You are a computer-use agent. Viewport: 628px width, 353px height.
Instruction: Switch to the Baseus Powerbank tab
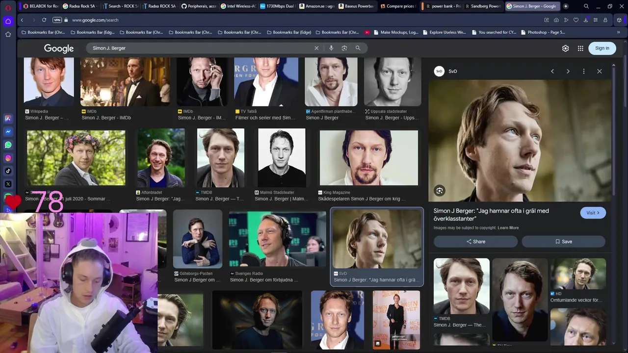[357, 6]
